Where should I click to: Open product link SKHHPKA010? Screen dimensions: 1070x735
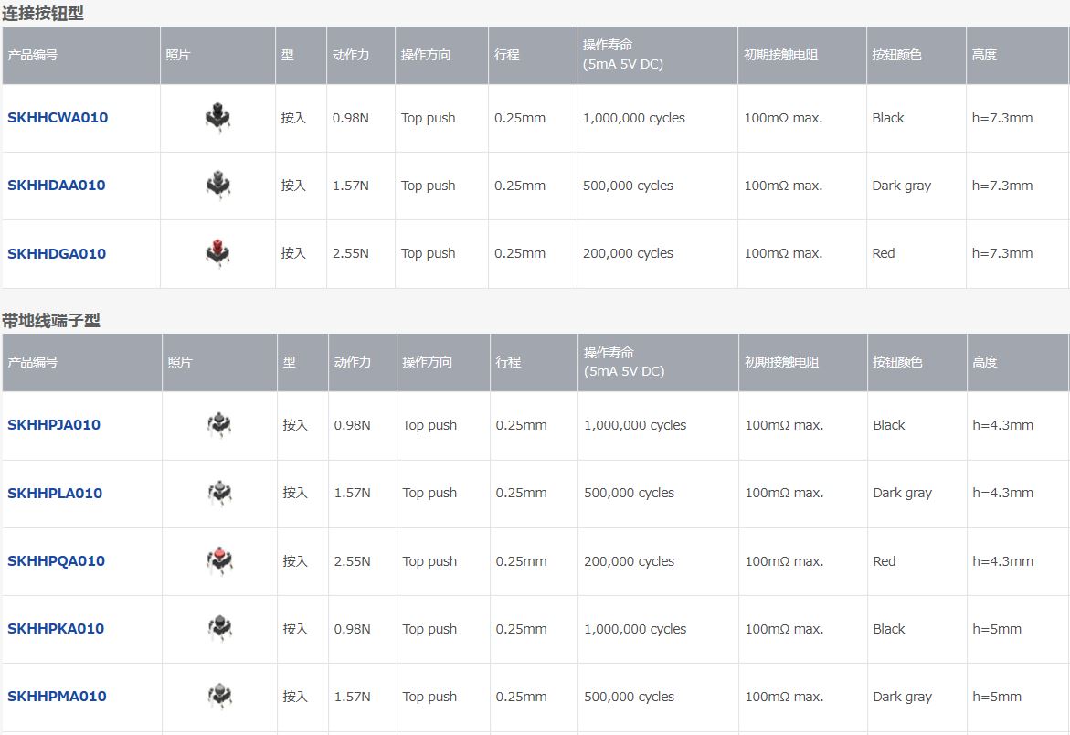[x=56, y=629]
